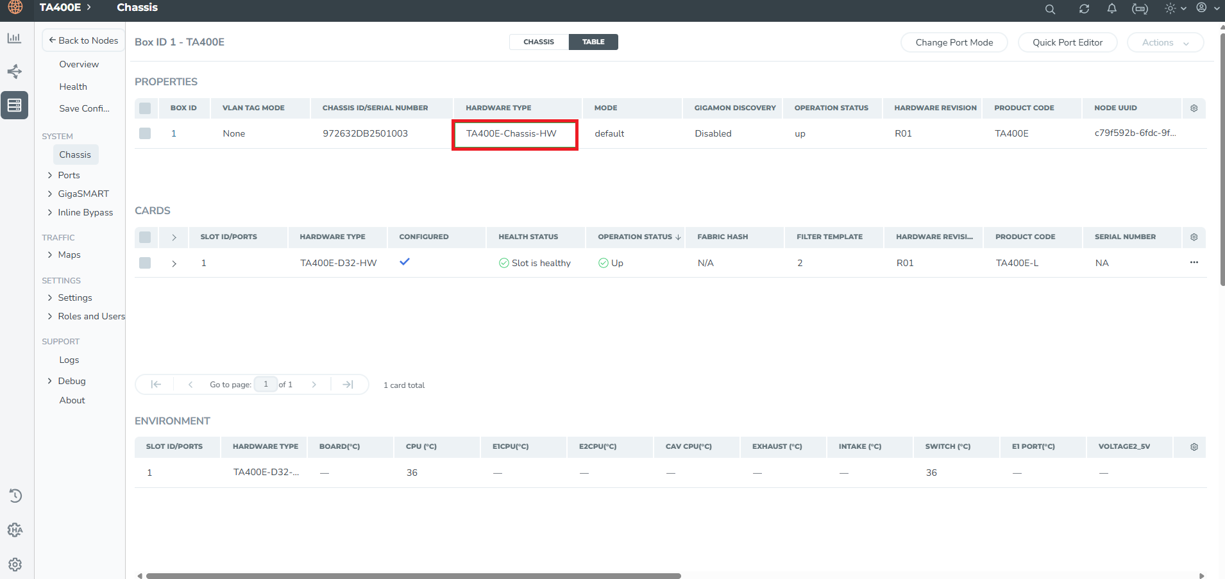Open the settings gear at sidebar bottom
Viewport: 1225px width, 579px height.
click(x=15, y=564)
